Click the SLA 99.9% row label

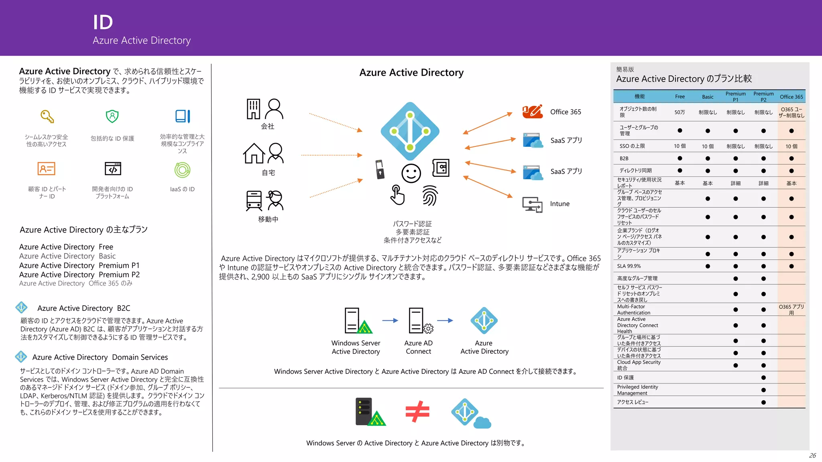coord(629,266)
